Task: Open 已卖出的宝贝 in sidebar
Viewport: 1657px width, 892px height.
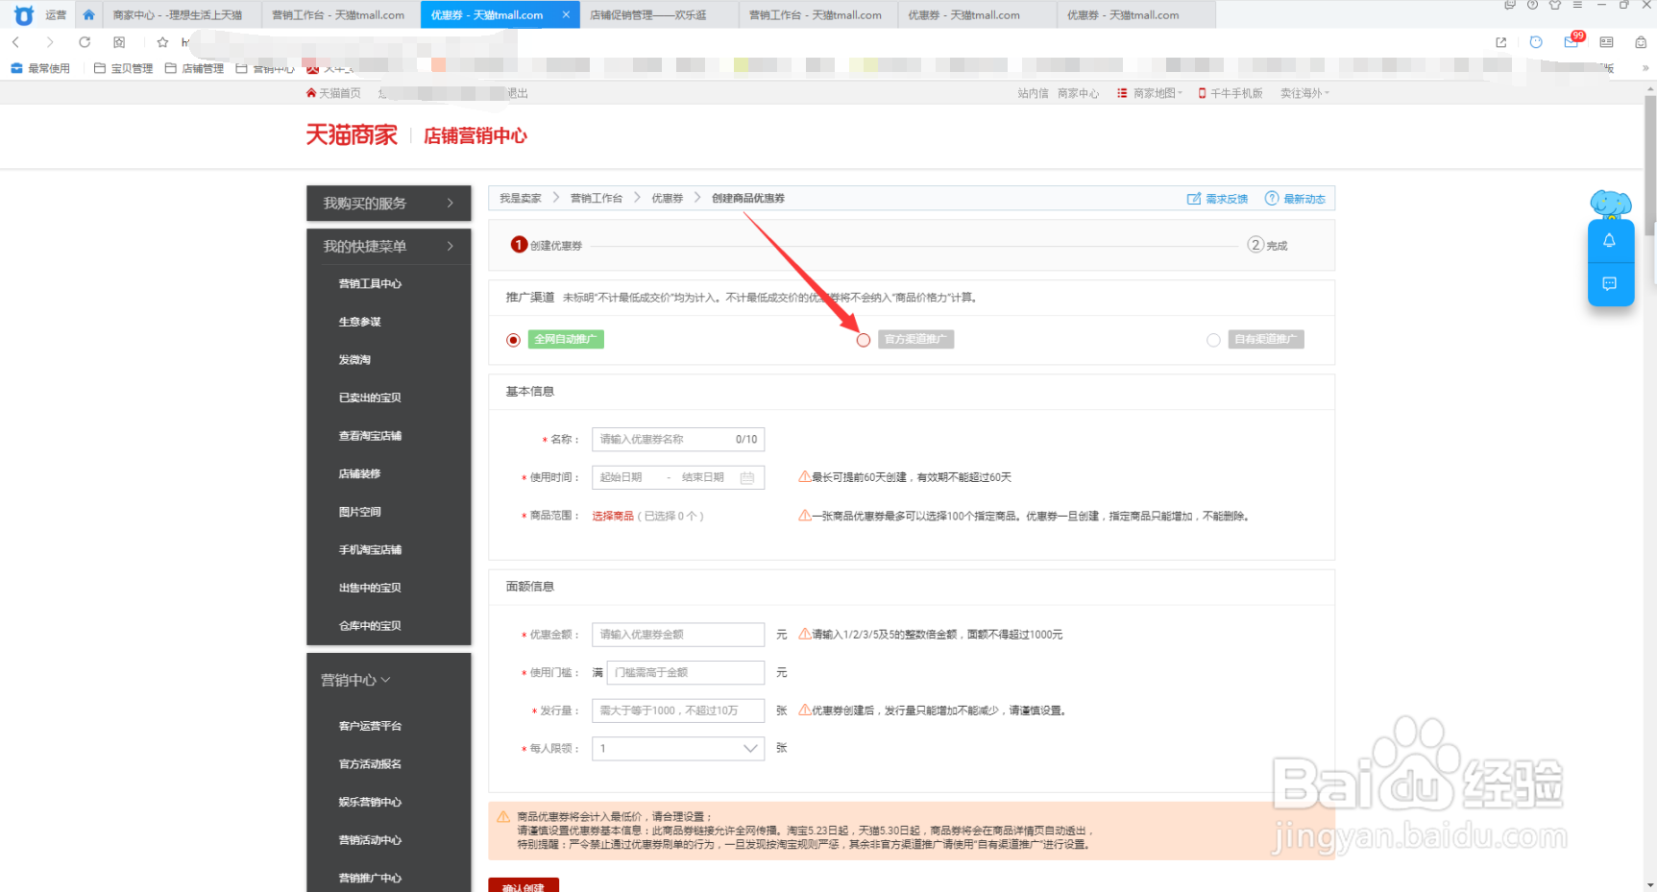Action: pyautogui.click(x=370, y=398)
